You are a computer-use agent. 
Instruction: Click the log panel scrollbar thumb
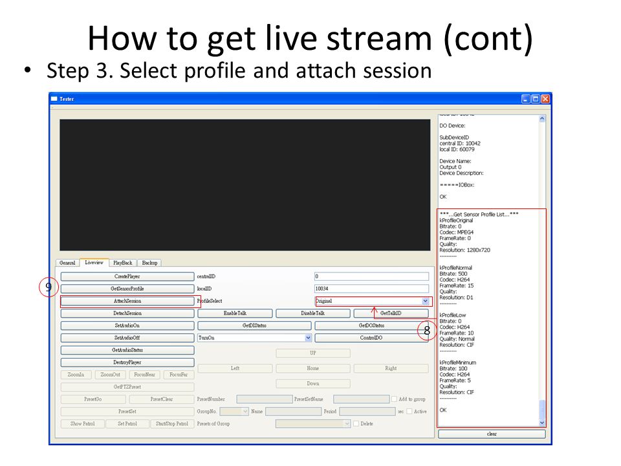pyautogui.click(x=542, y=409)
